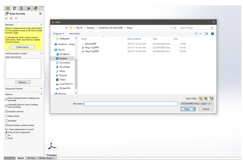Click the Open button

[x=187, y=109]
